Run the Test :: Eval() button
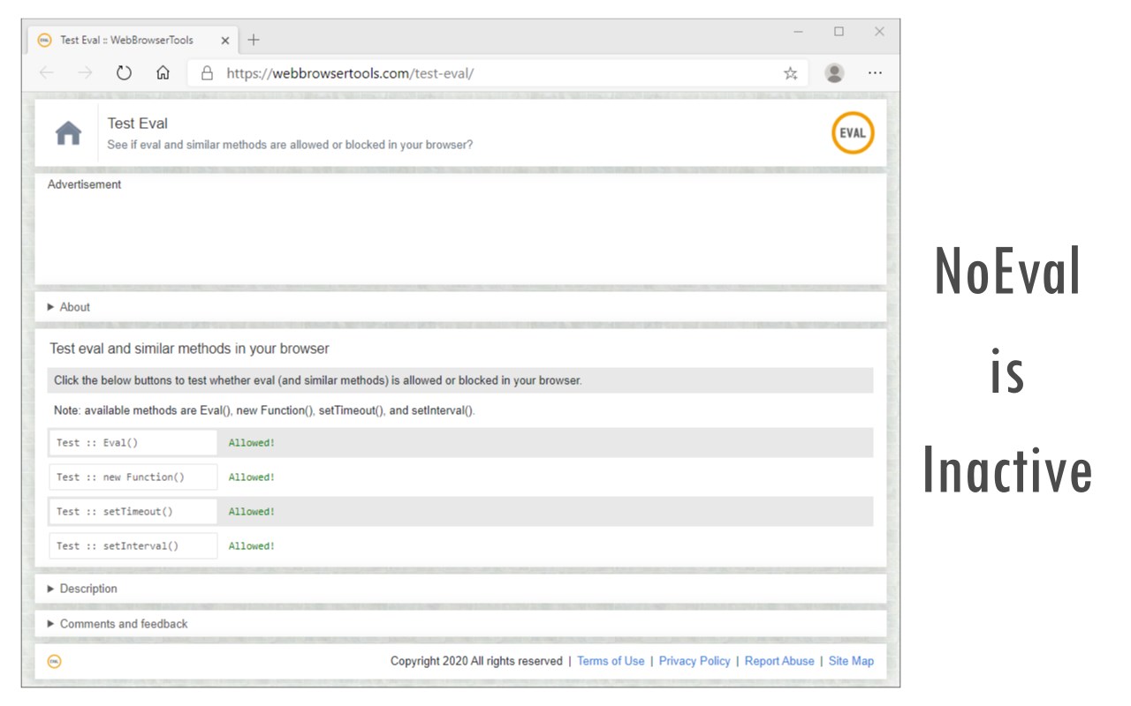Screen dimensions: 1131x706 (133, 443)
